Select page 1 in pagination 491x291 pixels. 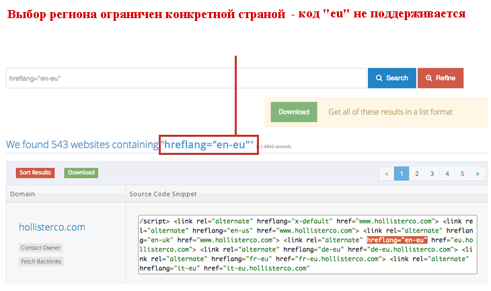[x=402, y=173]
